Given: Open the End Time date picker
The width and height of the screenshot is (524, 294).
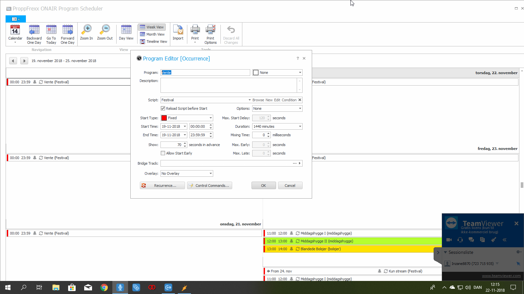Looking at the screenshot, I should [185, 135].
